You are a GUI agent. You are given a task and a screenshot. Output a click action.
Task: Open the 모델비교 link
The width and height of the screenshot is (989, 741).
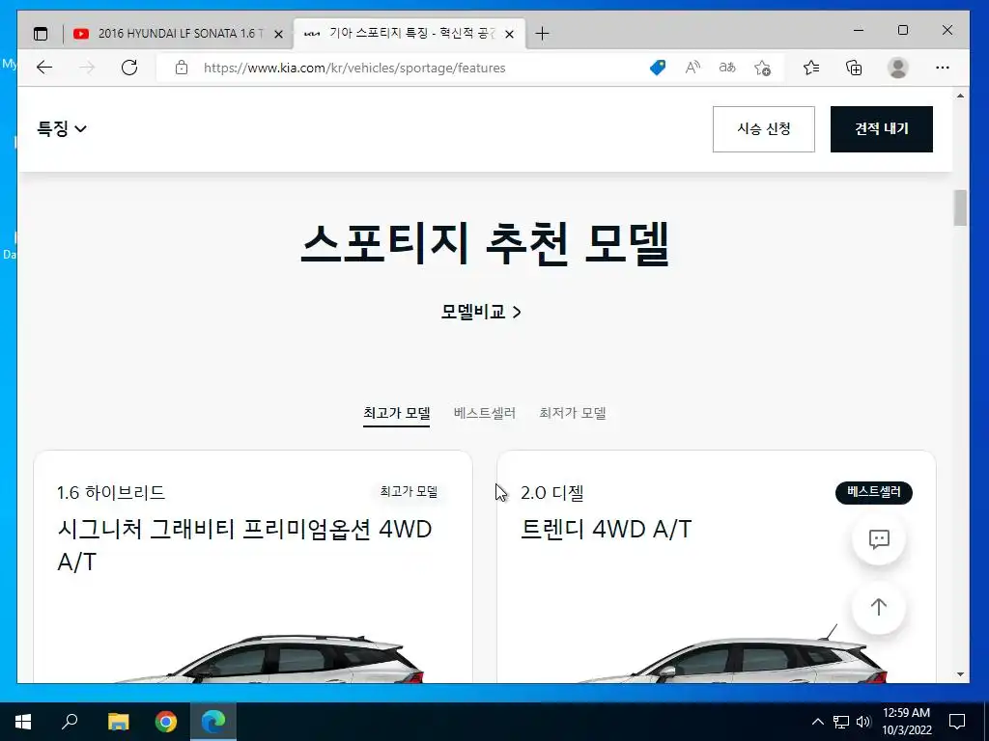click(481, 312)
